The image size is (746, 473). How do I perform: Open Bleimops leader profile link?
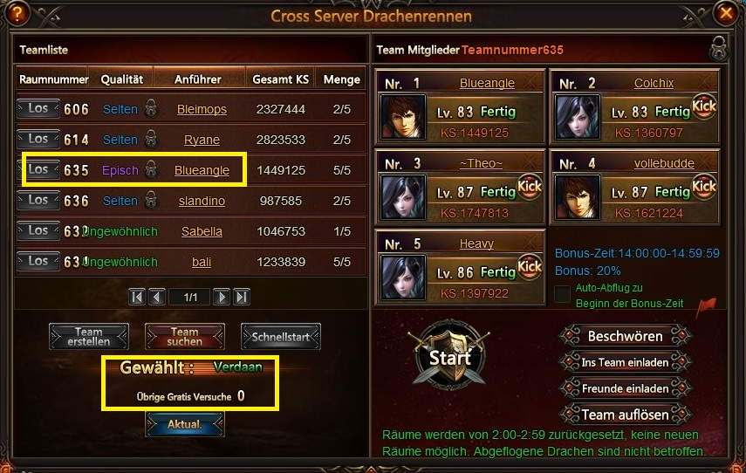click(x=202, y=109)
